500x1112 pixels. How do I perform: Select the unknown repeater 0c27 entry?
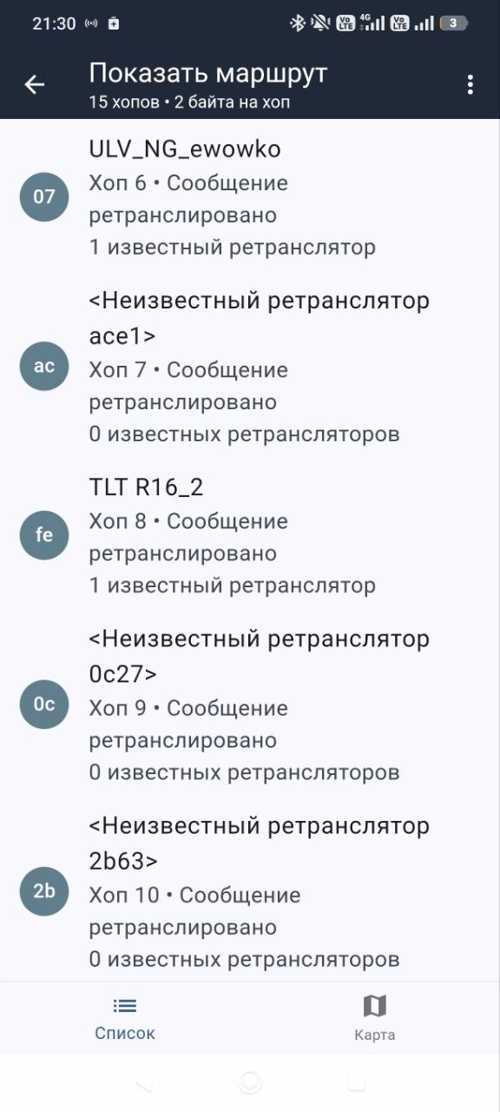(x=250, y=704)
